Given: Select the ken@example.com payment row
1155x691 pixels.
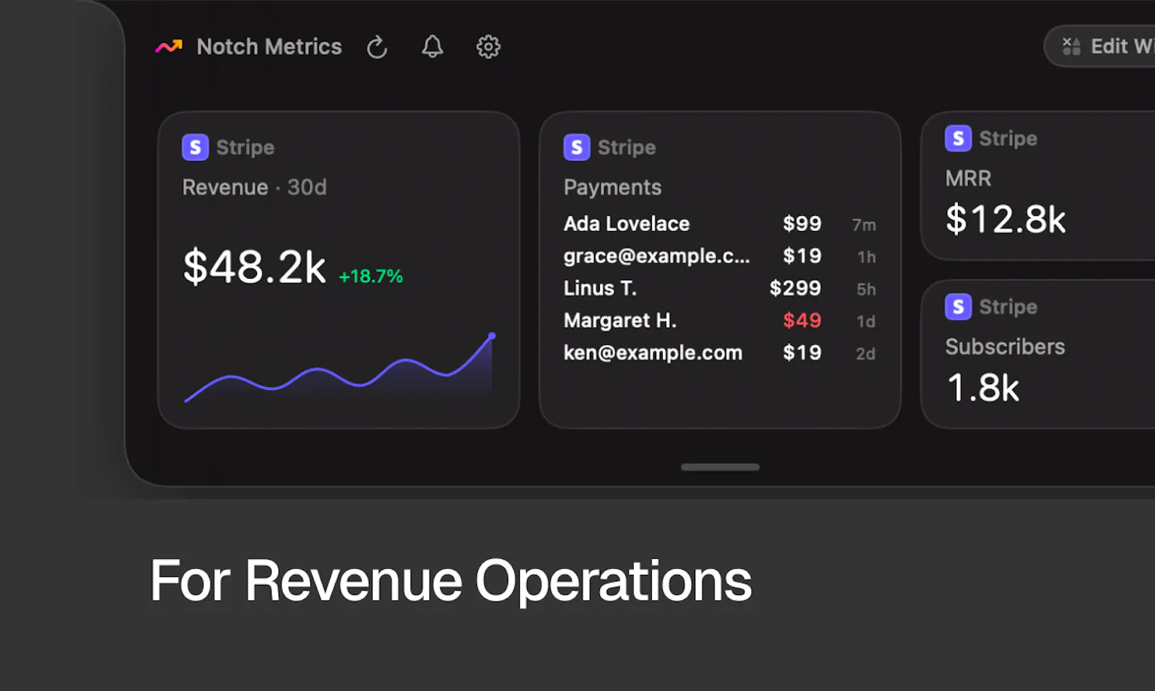Looking at the screenshot, I should [x=720, y=353].
